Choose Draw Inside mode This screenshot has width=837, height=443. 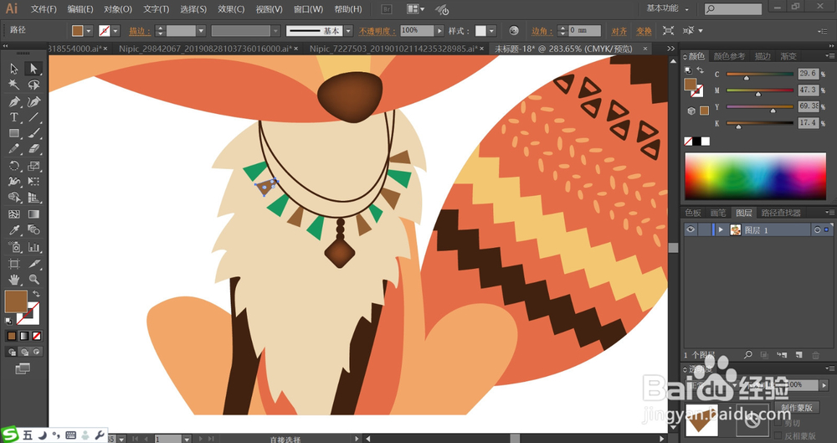tap(36, 352)
